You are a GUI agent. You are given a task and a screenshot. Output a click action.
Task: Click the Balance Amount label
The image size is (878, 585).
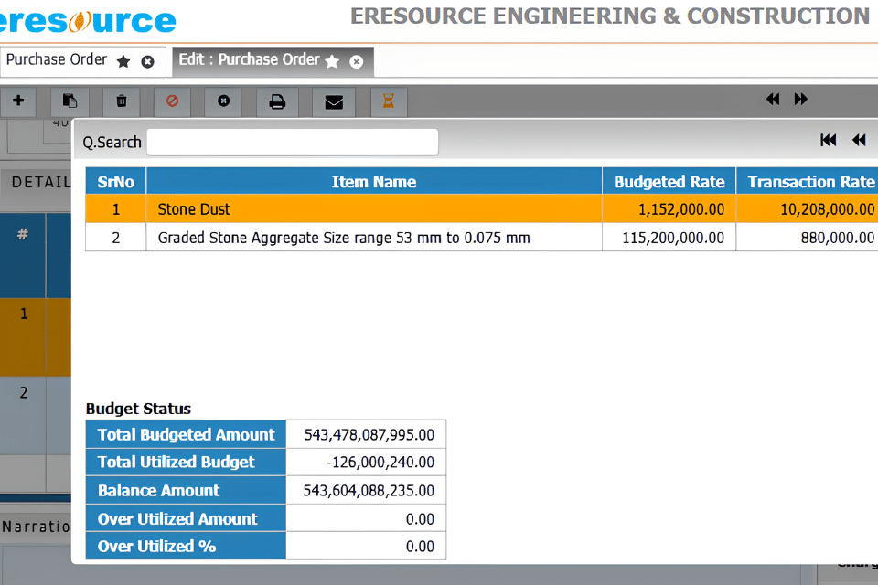coord(186,490)
